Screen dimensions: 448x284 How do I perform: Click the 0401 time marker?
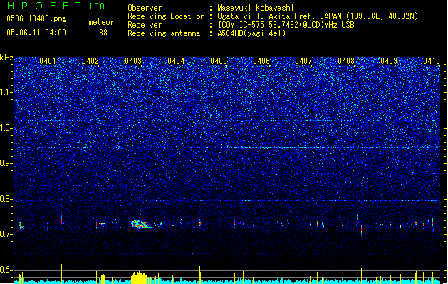(x=48, y=61)
